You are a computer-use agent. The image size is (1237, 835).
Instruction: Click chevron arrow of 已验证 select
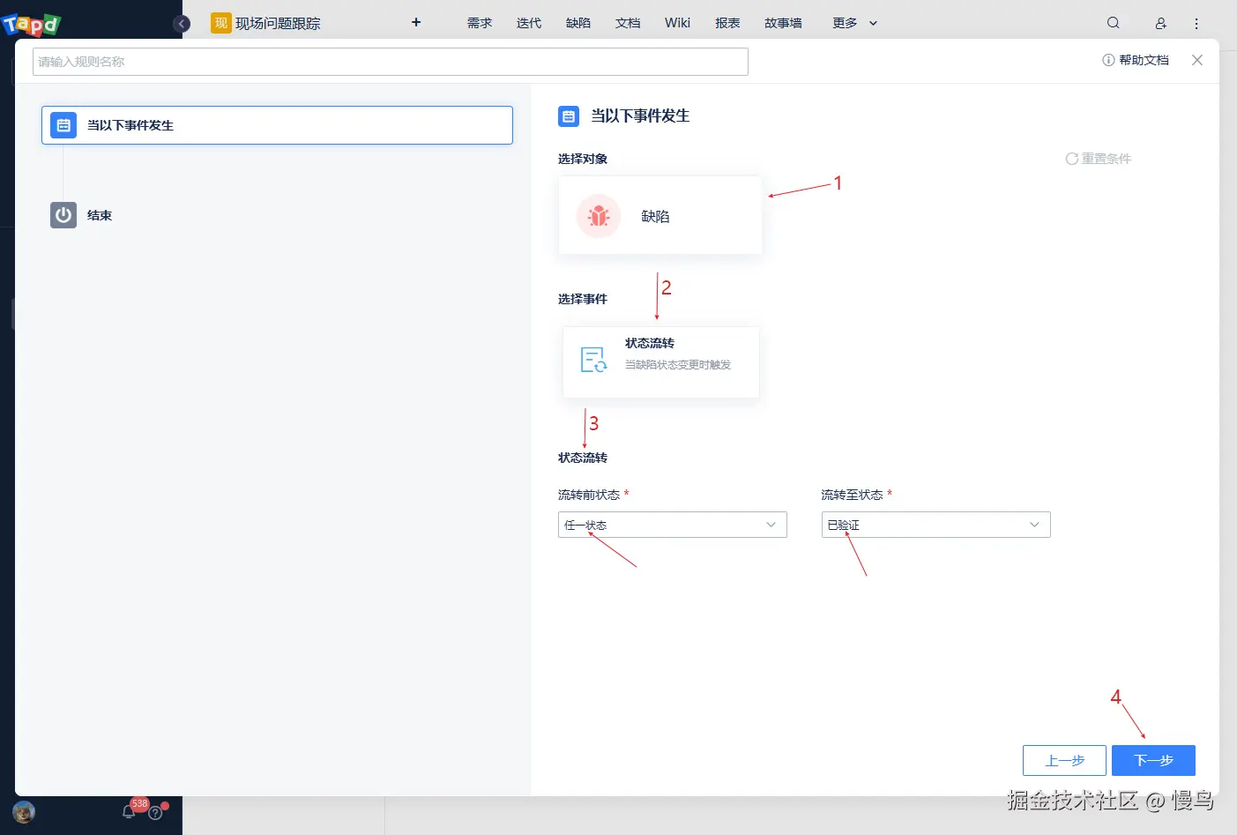point(1034,525)
